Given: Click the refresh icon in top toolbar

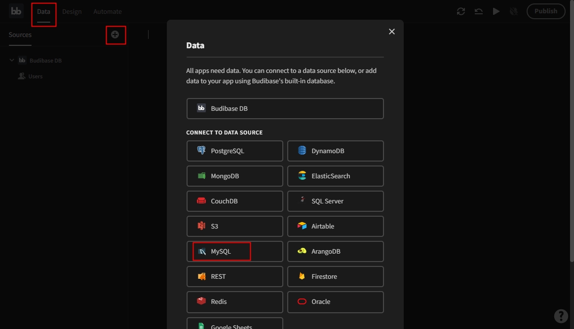Looking at the screenshot, I should coord(461,11).
